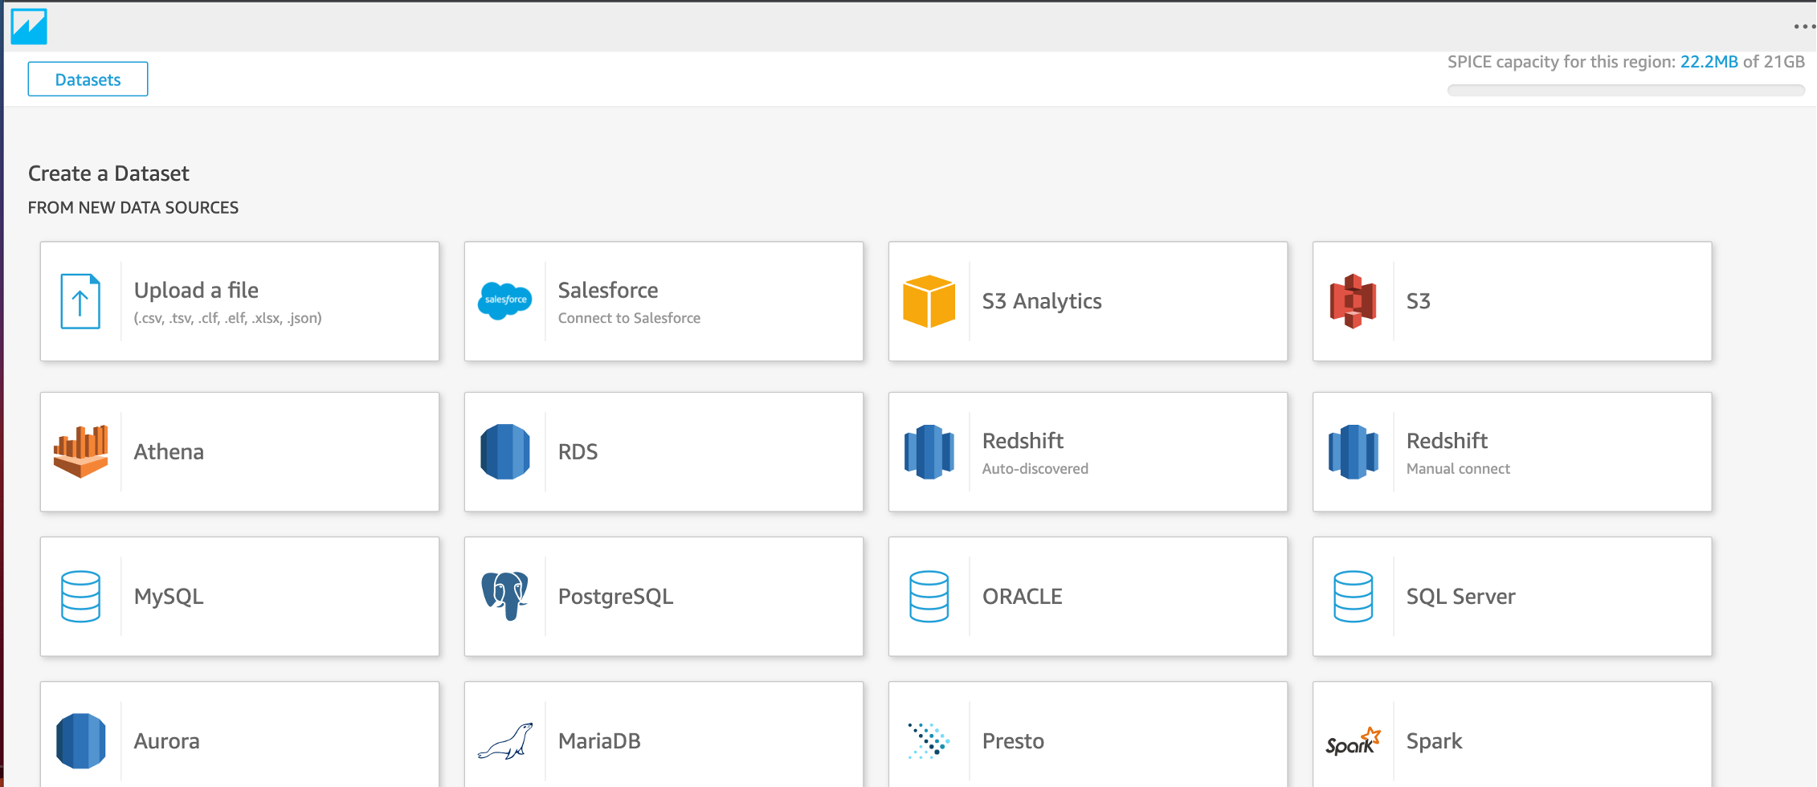
Task: Click the Connect to Salesforce subtitle
Action: pyautogui.click(x=629, y=318)
